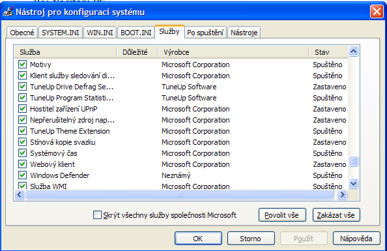Click the horizontal scrollbar left arrow
The image size is (387, 251).
[x=20, y=195]
